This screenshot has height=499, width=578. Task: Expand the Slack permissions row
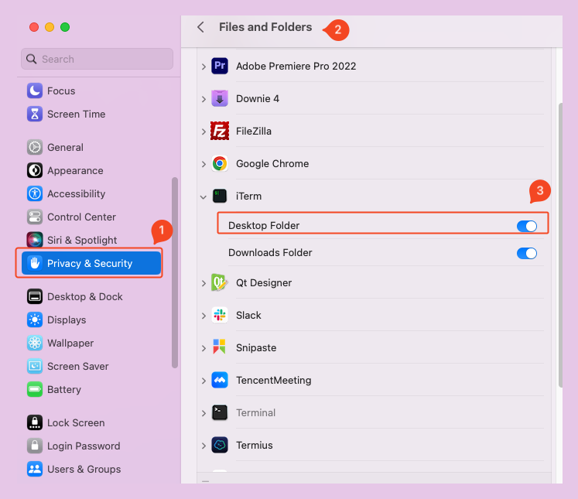tap(203, 316)
